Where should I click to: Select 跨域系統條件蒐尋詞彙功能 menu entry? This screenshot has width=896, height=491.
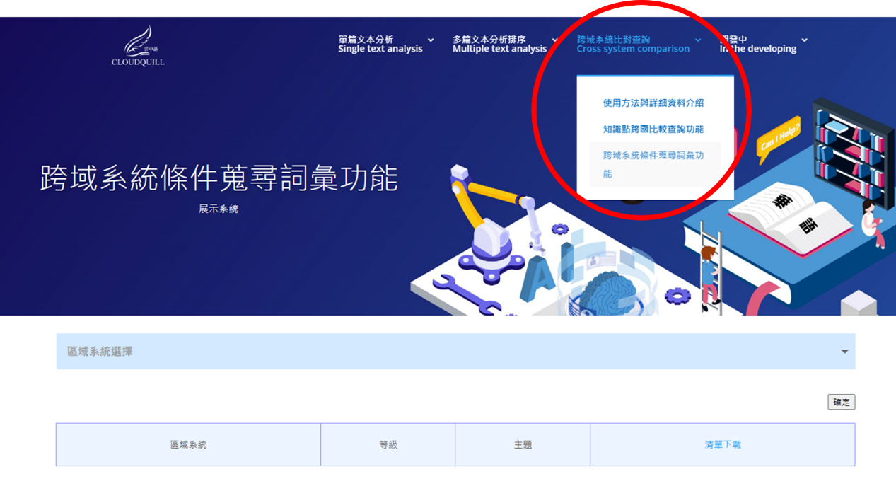coord(655,164)
